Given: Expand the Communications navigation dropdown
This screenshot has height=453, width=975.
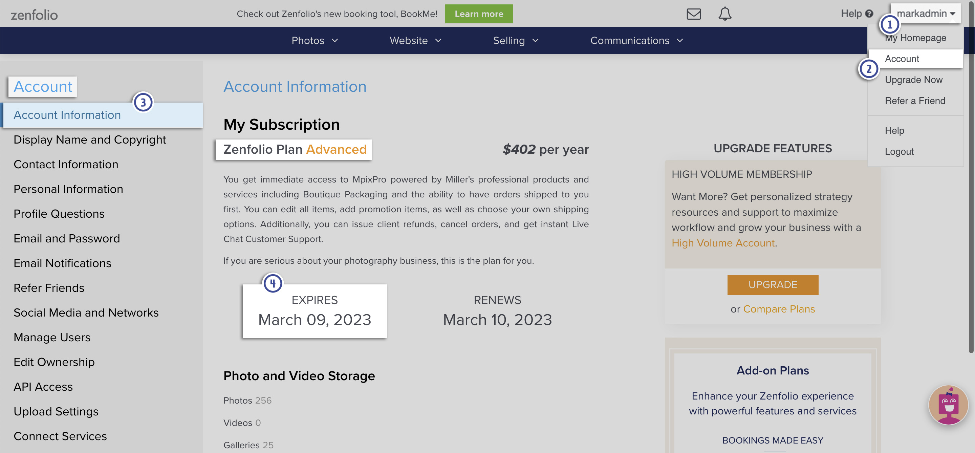Looking at the screenshot, I should pos(636,41).
